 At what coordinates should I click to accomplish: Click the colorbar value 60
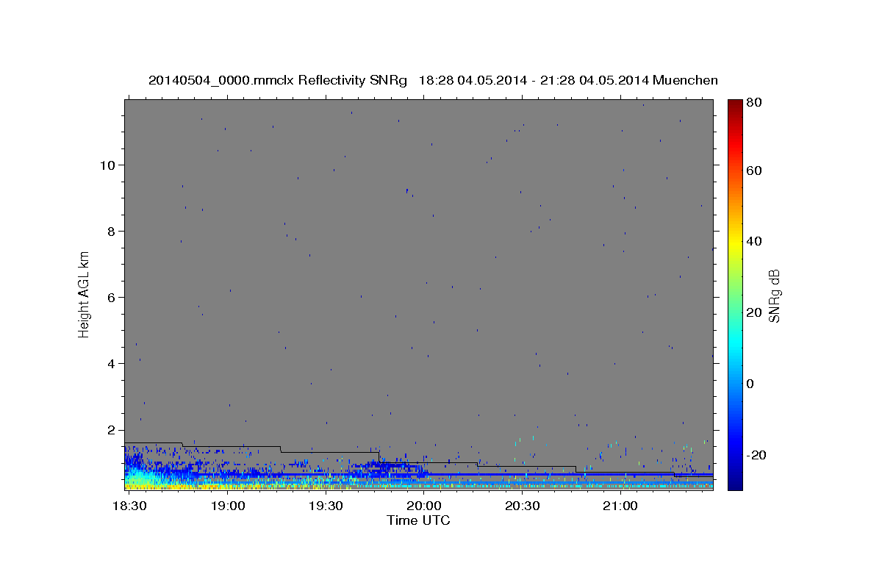(754, 171)
